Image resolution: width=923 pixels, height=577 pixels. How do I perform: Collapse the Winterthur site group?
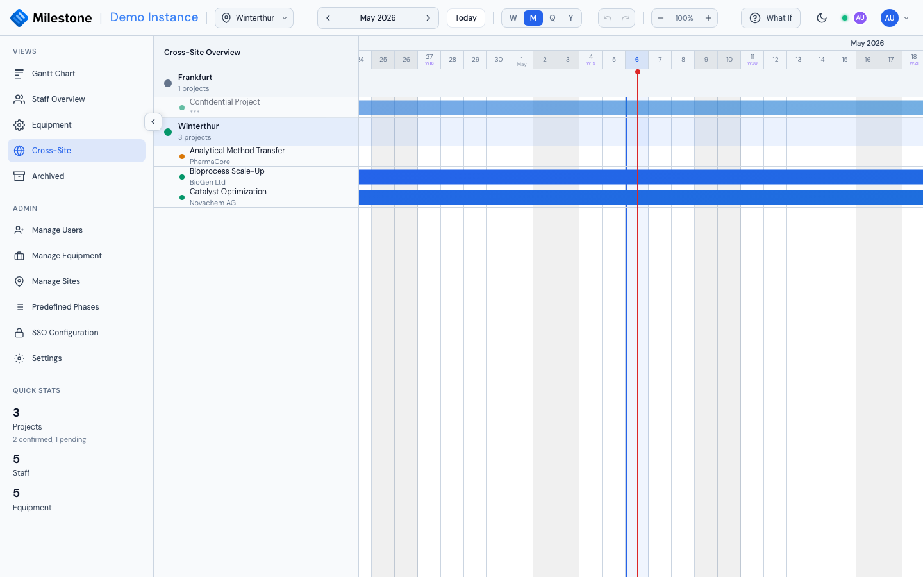[x=256, y=132]
